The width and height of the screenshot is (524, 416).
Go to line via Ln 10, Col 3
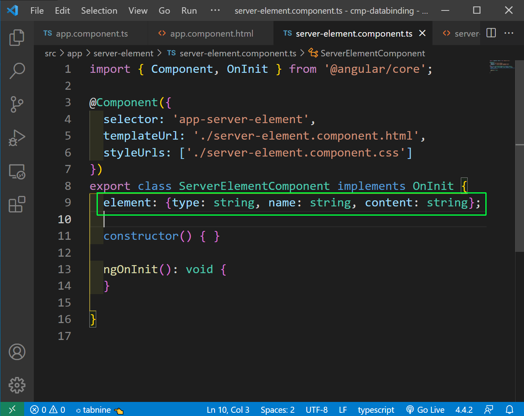point(228,410)
